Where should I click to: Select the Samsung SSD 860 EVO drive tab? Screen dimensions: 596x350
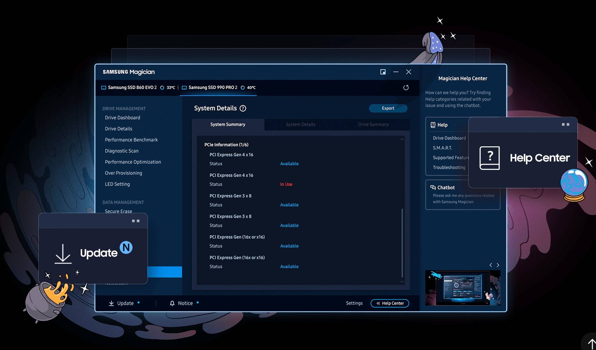(132, 87)
